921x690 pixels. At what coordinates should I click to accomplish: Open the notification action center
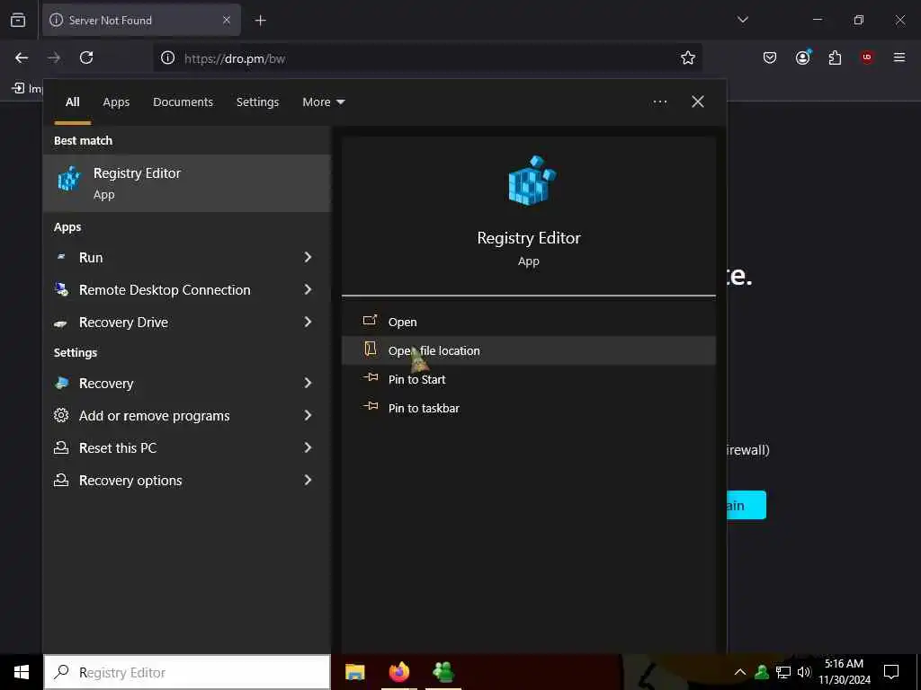coord(891,672)
